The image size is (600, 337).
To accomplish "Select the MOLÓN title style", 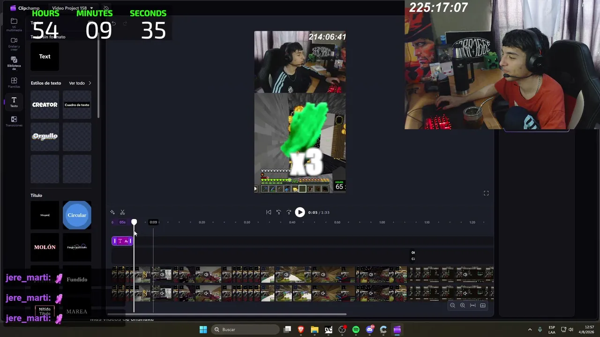I will [x=45, y=247].
